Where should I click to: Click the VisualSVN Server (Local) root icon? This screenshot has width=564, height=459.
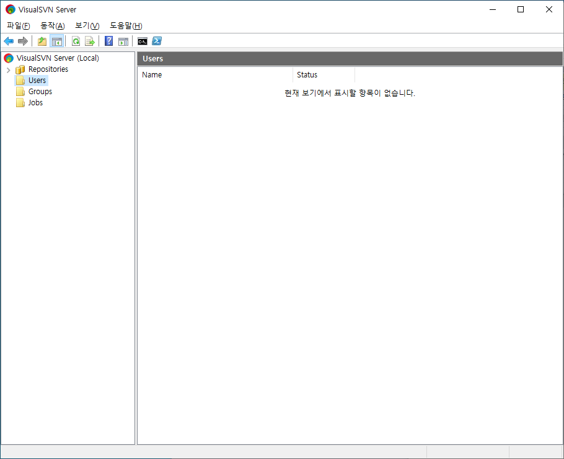(9, 58)
